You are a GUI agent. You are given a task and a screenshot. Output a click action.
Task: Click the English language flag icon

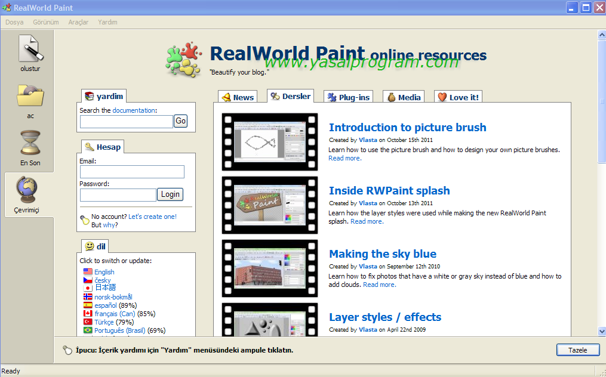point(88,272)
